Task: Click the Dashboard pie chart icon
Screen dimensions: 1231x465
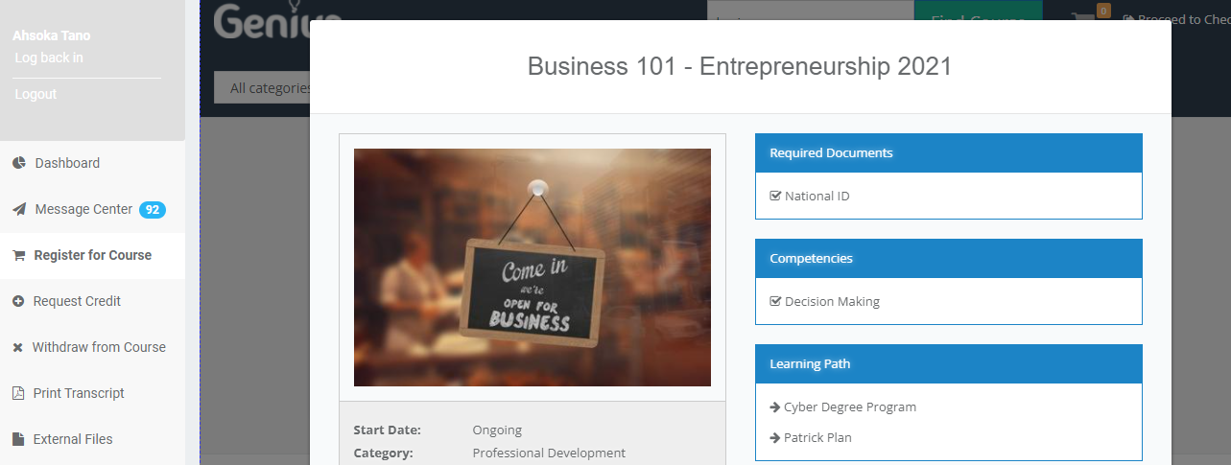Action: (x=18, y=163)
